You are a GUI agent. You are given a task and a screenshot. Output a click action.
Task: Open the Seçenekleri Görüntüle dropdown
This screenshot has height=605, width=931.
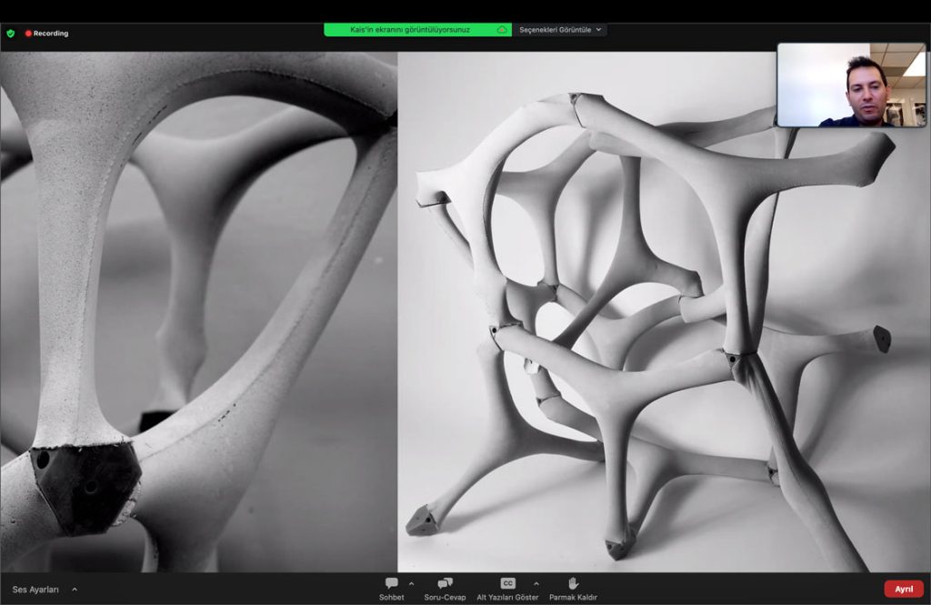pos(560,30)
